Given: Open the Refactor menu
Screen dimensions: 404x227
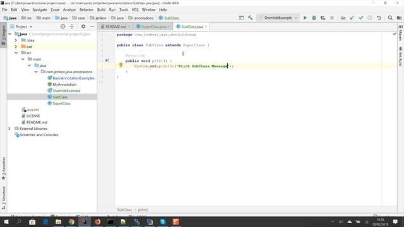Looking at the screenshot, I should pyautogui.click(x=86, y=10).
